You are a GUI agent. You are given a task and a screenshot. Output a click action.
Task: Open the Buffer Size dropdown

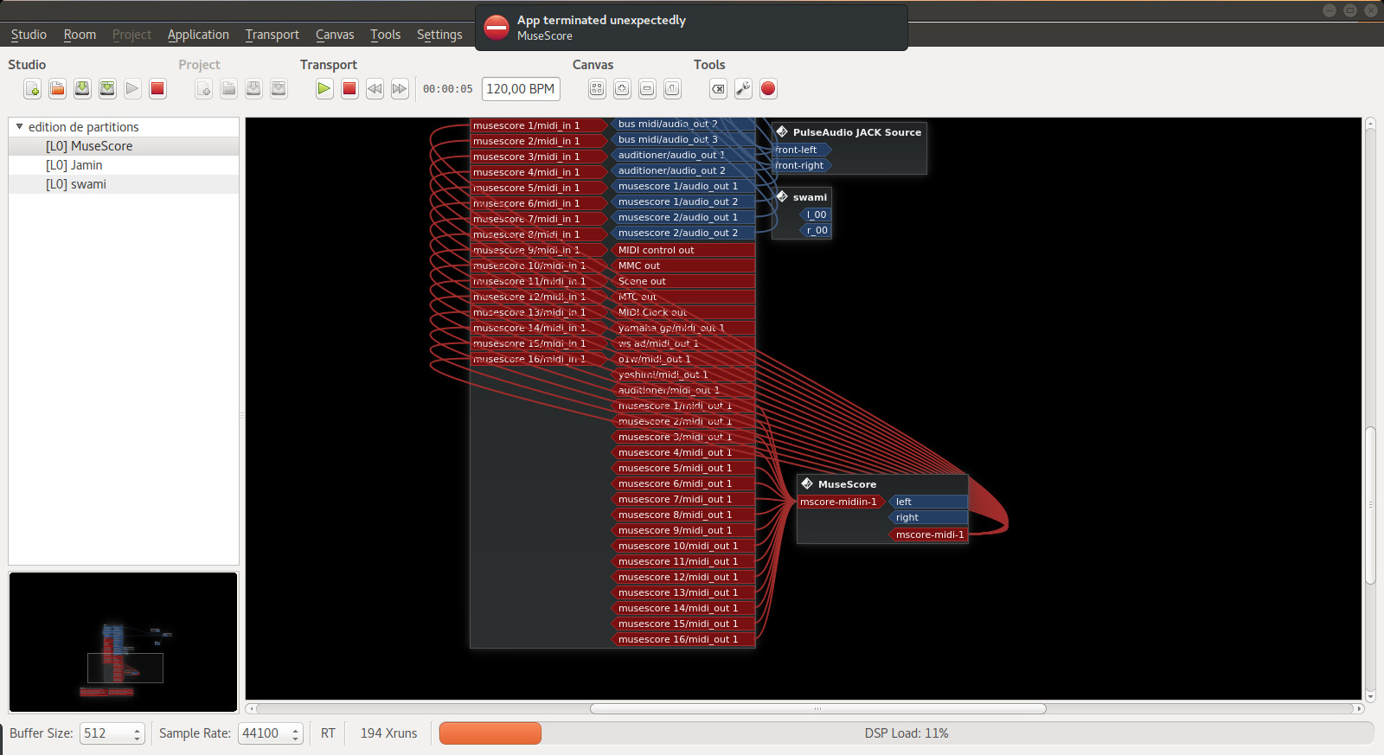coord(112,733)
